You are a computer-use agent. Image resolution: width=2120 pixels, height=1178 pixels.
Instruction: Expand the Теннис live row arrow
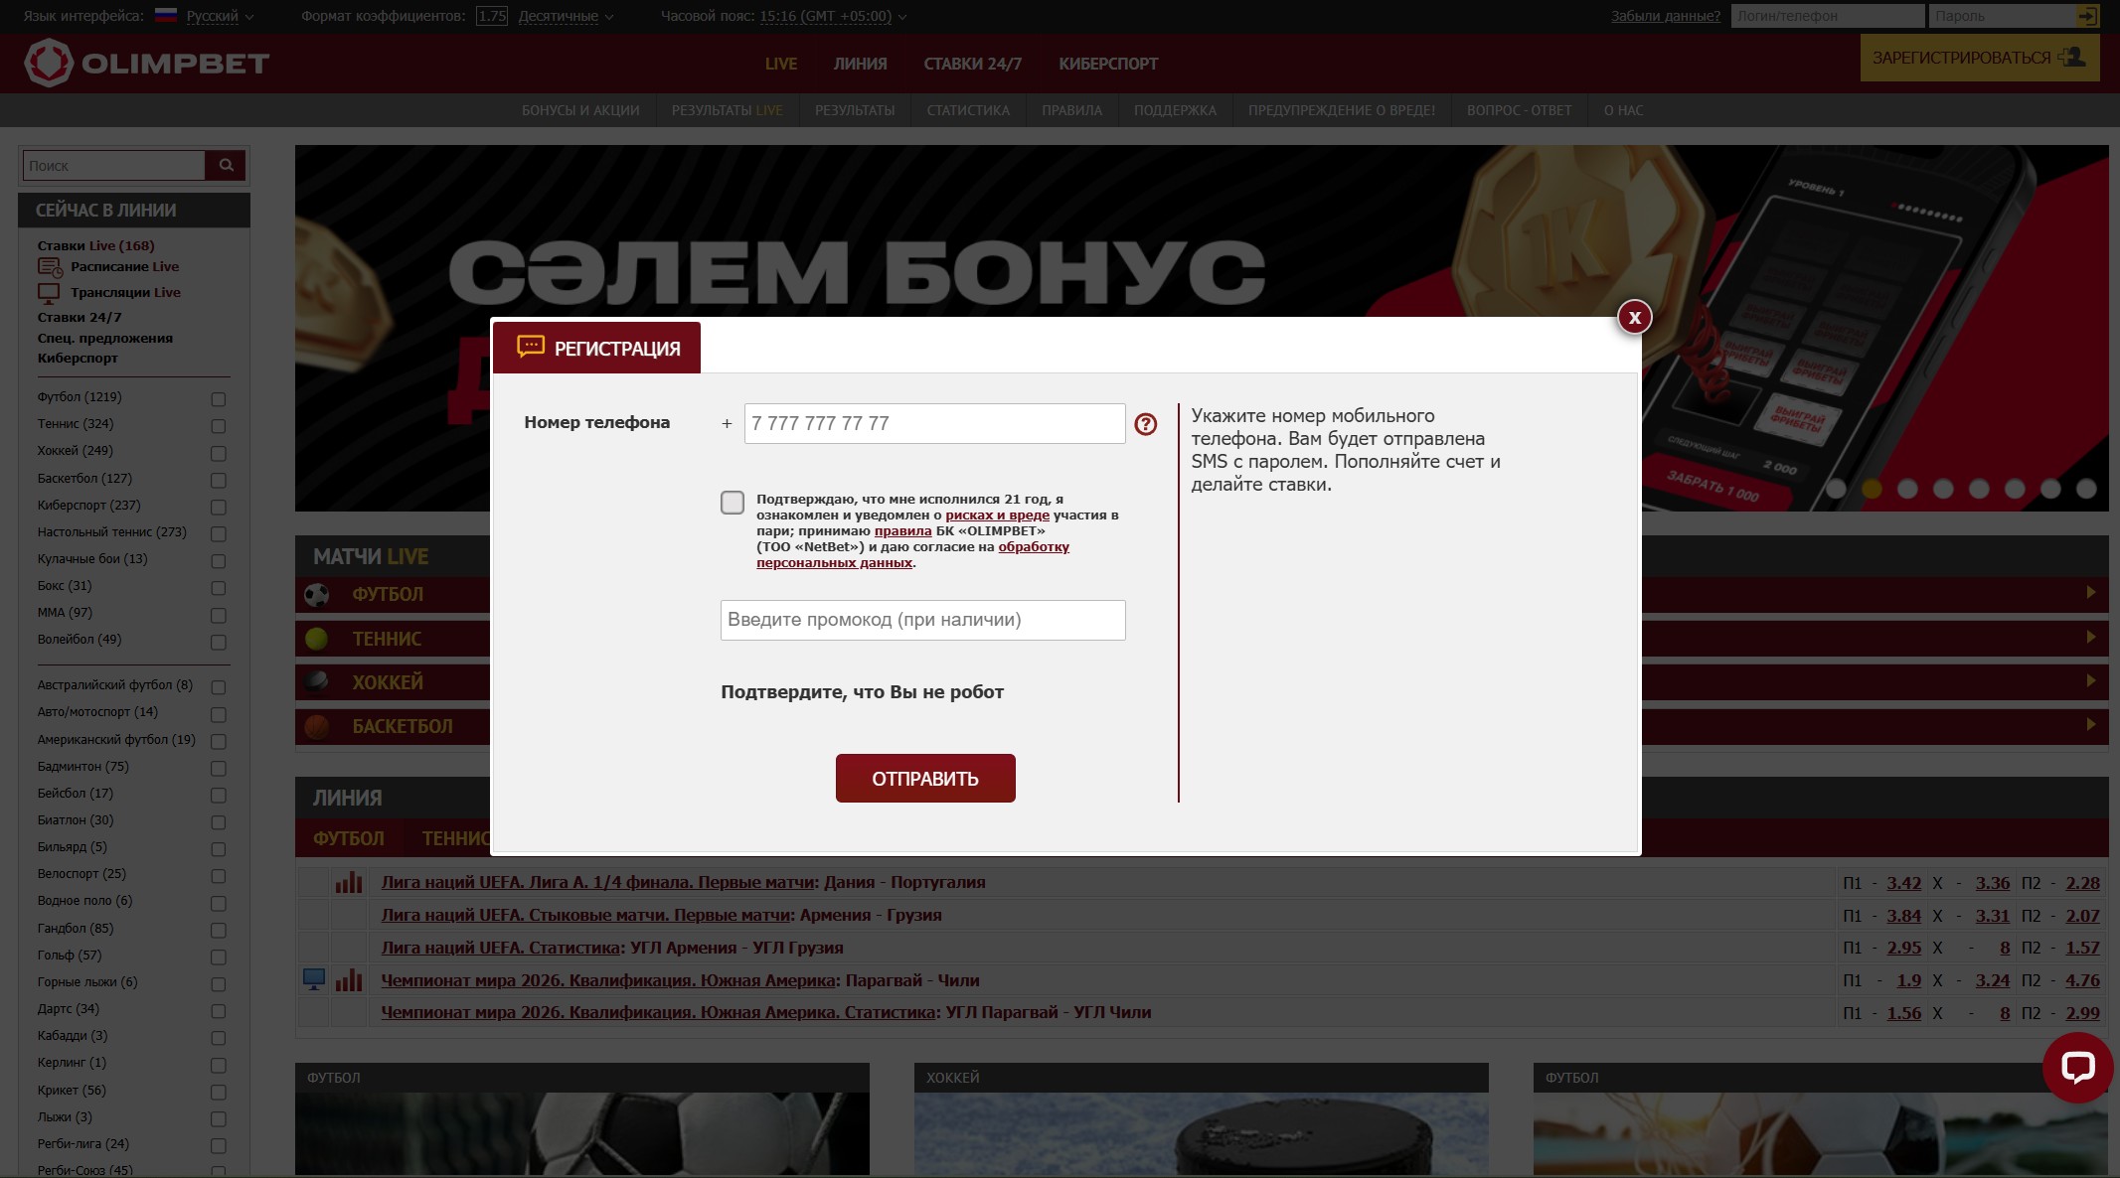pos(2091,637)
